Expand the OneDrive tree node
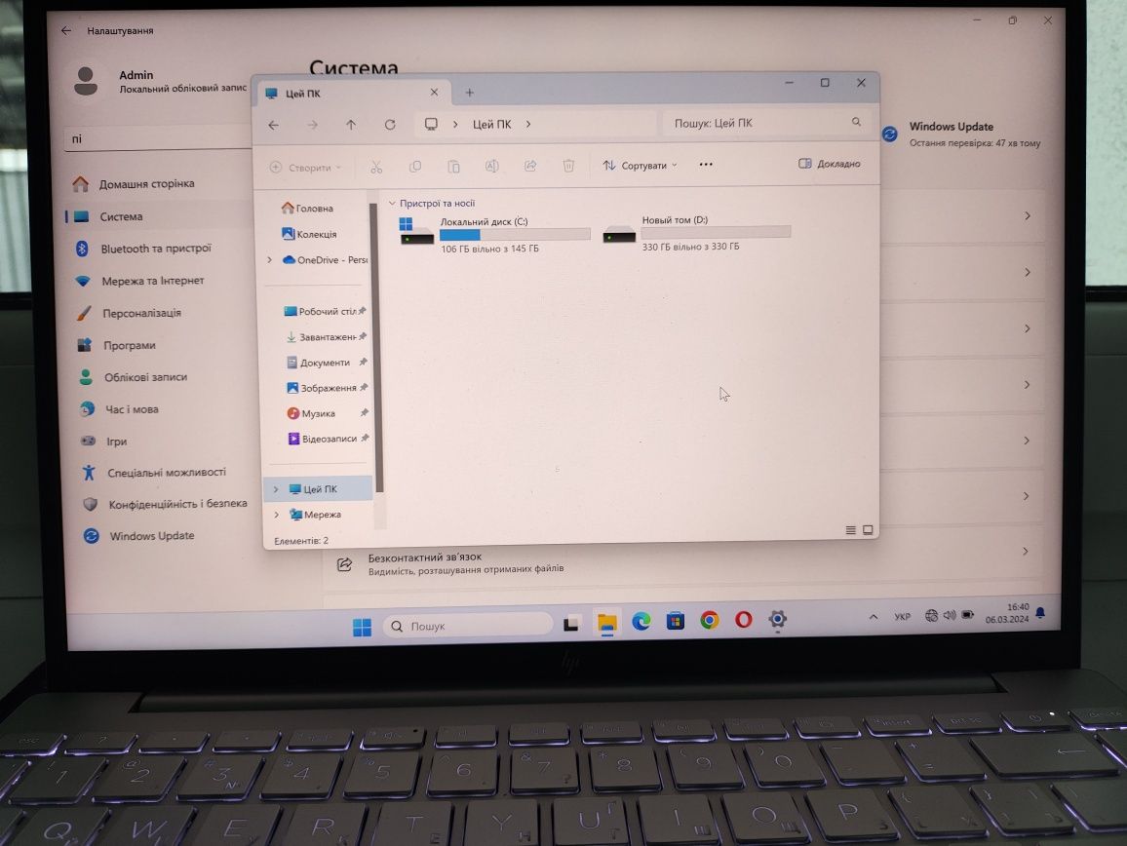 [x=269, y=259]
